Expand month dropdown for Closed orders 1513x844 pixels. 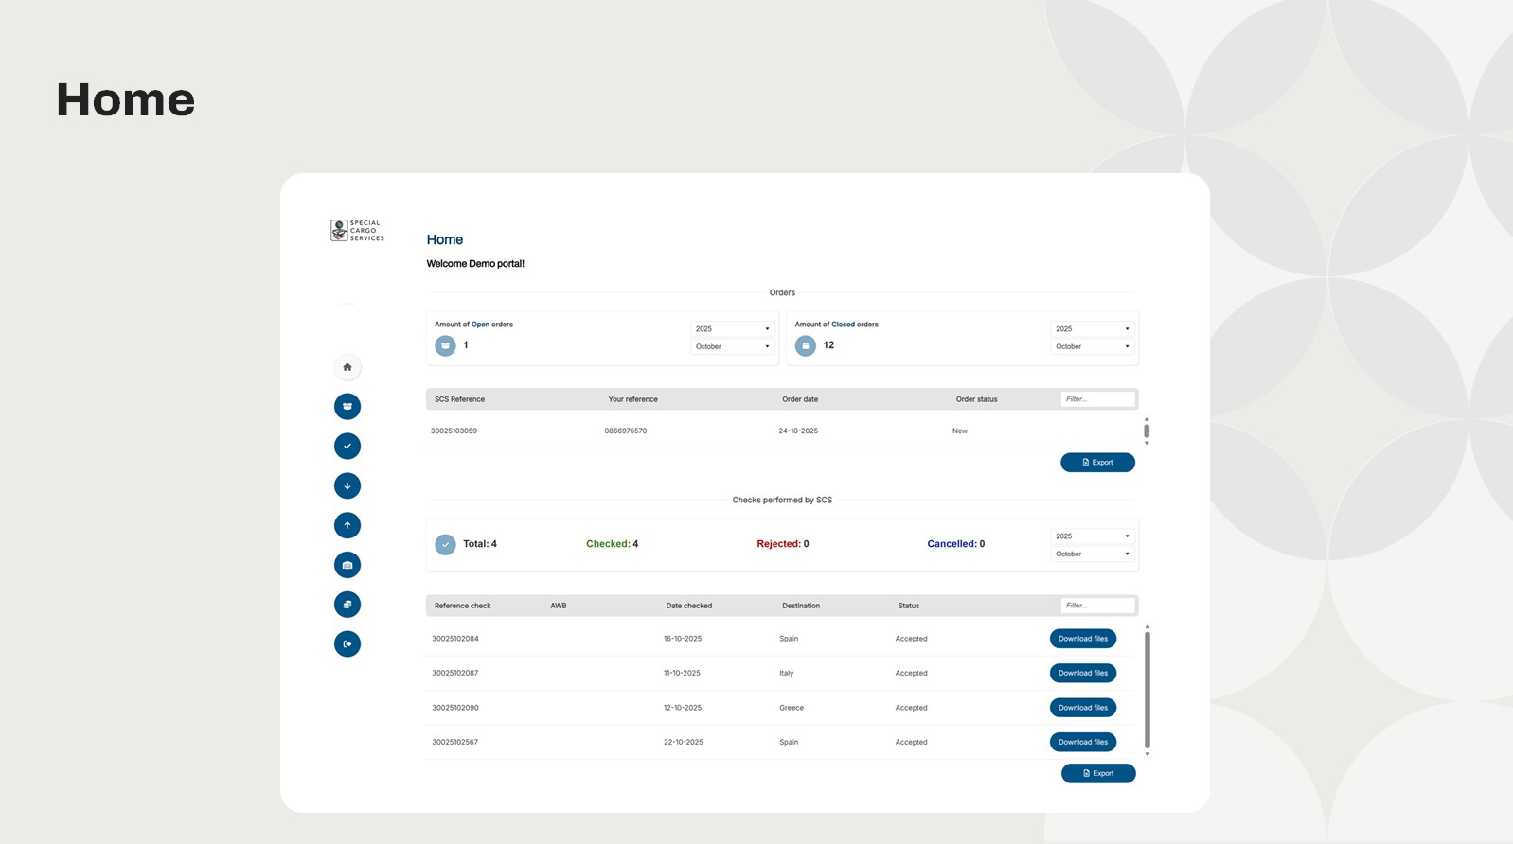tap(1092, 347)
